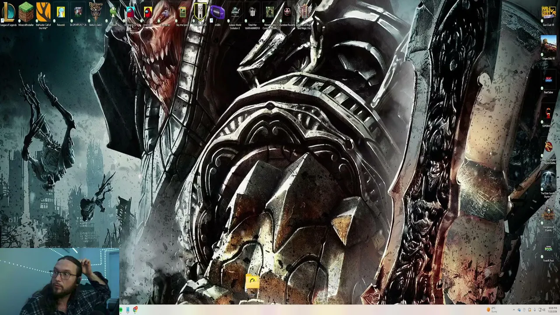
Task: Open the League of Legends desktop shortcut
Action: click(x=8, y=13)
